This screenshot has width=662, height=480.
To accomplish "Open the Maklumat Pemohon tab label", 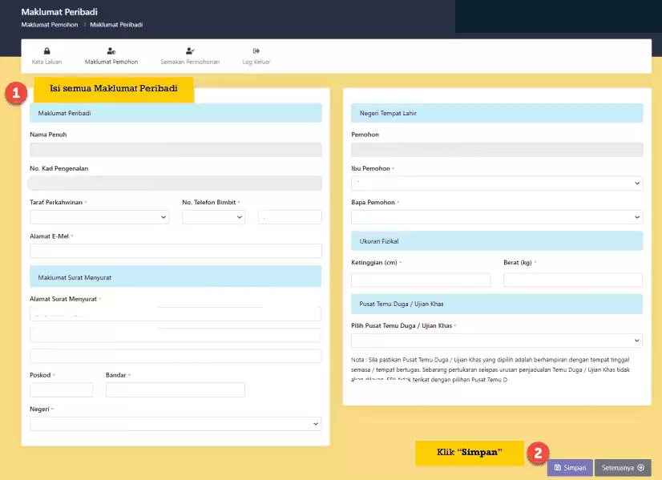I will (x=111, y=62).
